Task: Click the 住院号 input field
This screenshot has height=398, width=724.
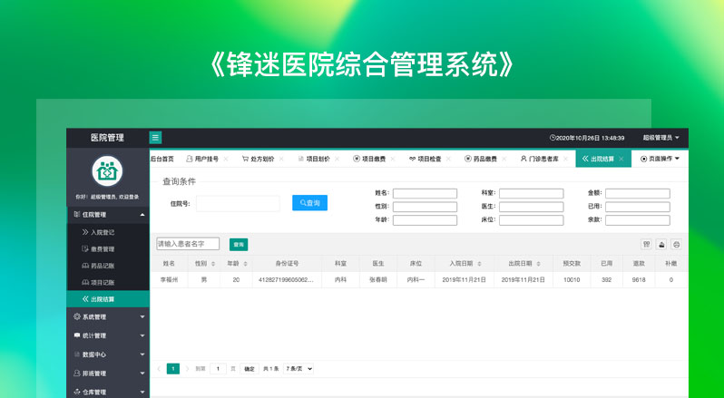Action: point(238,203)
